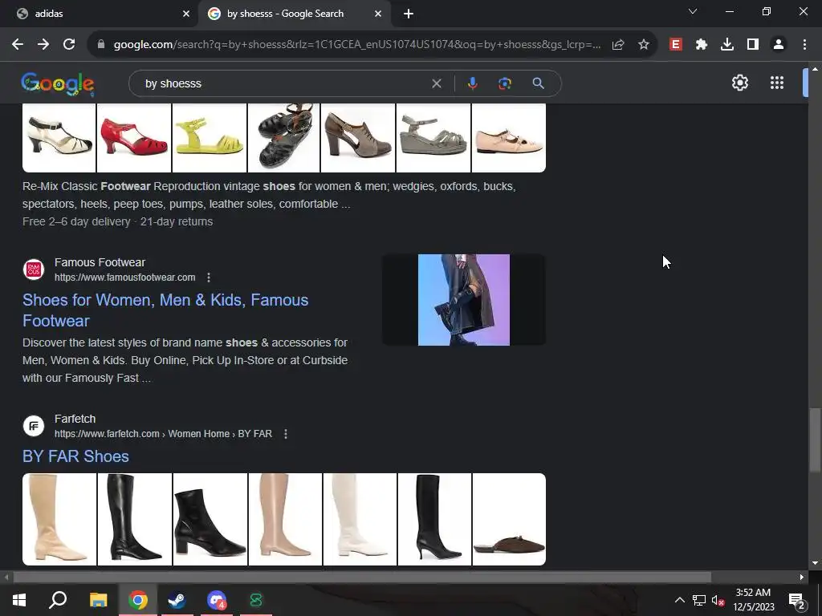Open the BY FAR Shoes result
The width and height of the screenshot is (822, 616).
pos(75,456)
